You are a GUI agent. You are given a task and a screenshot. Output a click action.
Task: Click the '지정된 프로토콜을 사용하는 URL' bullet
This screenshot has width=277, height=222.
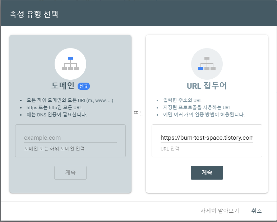[x=197, y=107]
